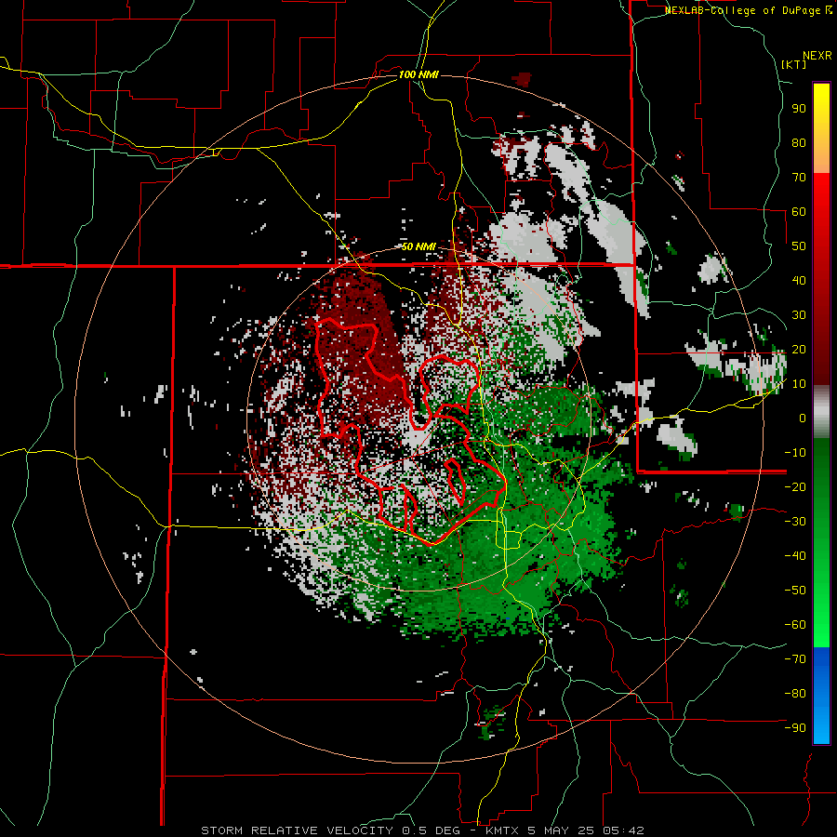The height and width of the screenshot is (837, 837).
Task: Click the -70 value on the velocity scale
Action: click(x=795, y=659)
